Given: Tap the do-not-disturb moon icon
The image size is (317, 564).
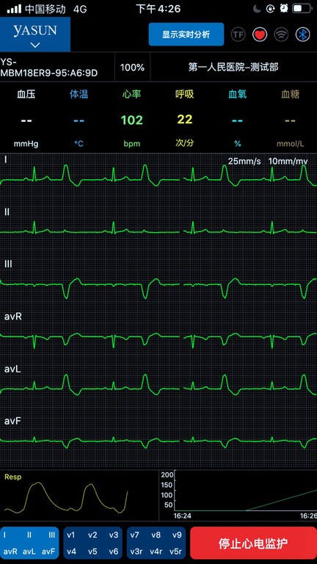Looking at the screenshot, I should pyautogui.click(x=257, y=9).
